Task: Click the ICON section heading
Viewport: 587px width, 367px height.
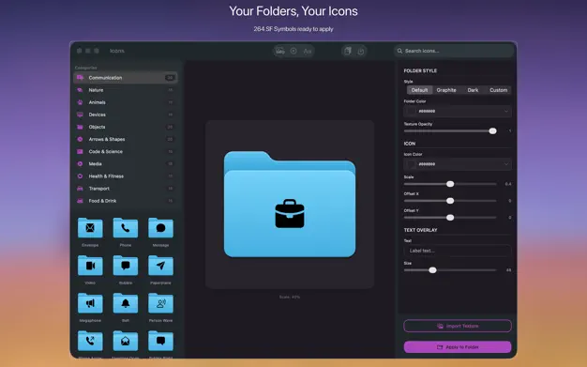Action: click(x=410, y=144)
